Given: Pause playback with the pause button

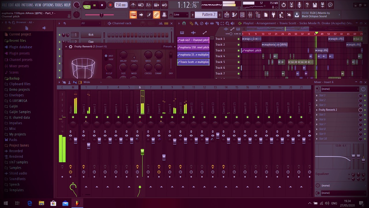Looking at the screenshot, I should [94, 5].
